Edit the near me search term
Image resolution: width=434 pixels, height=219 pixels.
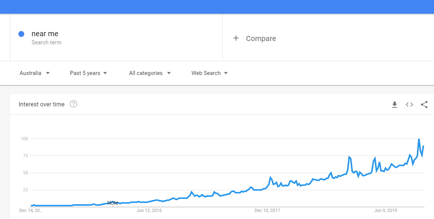(45, 34)
